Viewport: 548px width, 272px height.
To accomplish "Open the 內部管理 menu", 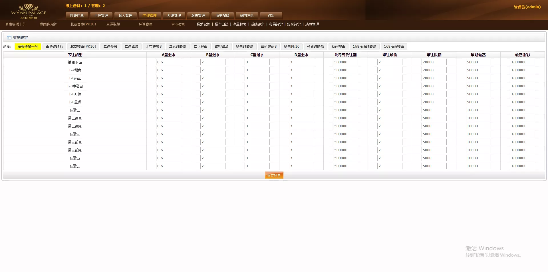I will 150,16.
